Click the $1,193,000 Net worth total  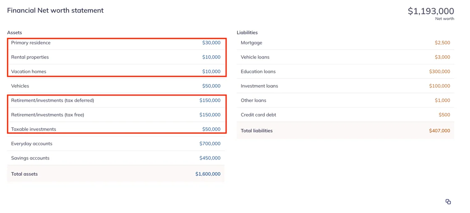point(431,11)
